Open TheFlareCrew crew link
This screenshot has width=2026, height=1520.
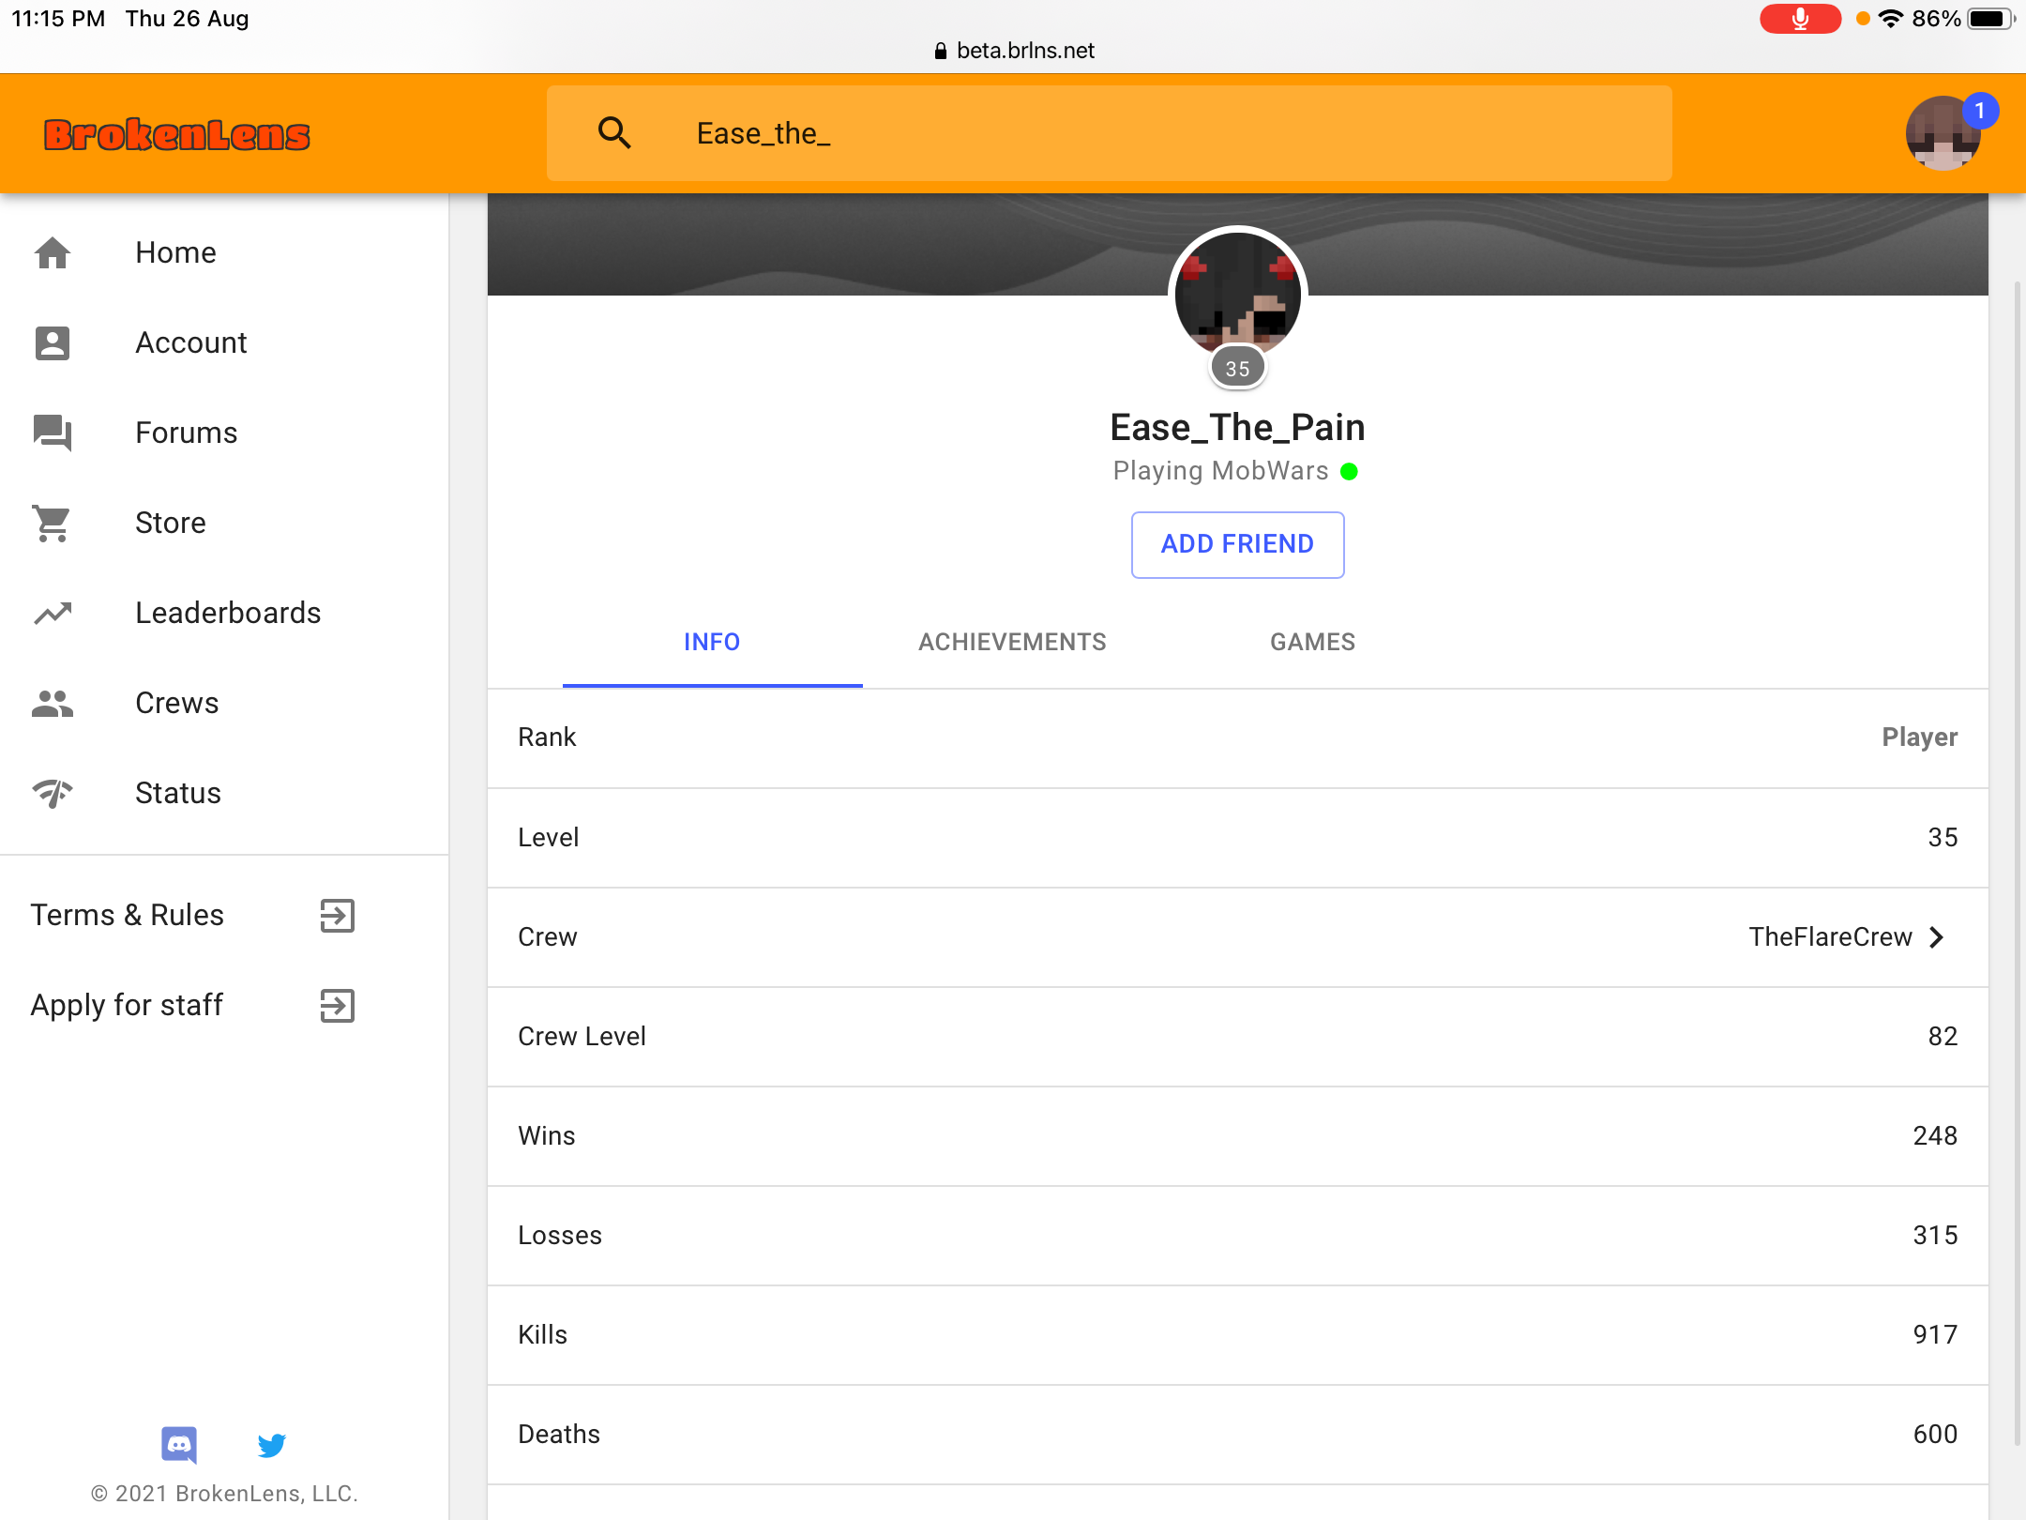coord(1830,936)
